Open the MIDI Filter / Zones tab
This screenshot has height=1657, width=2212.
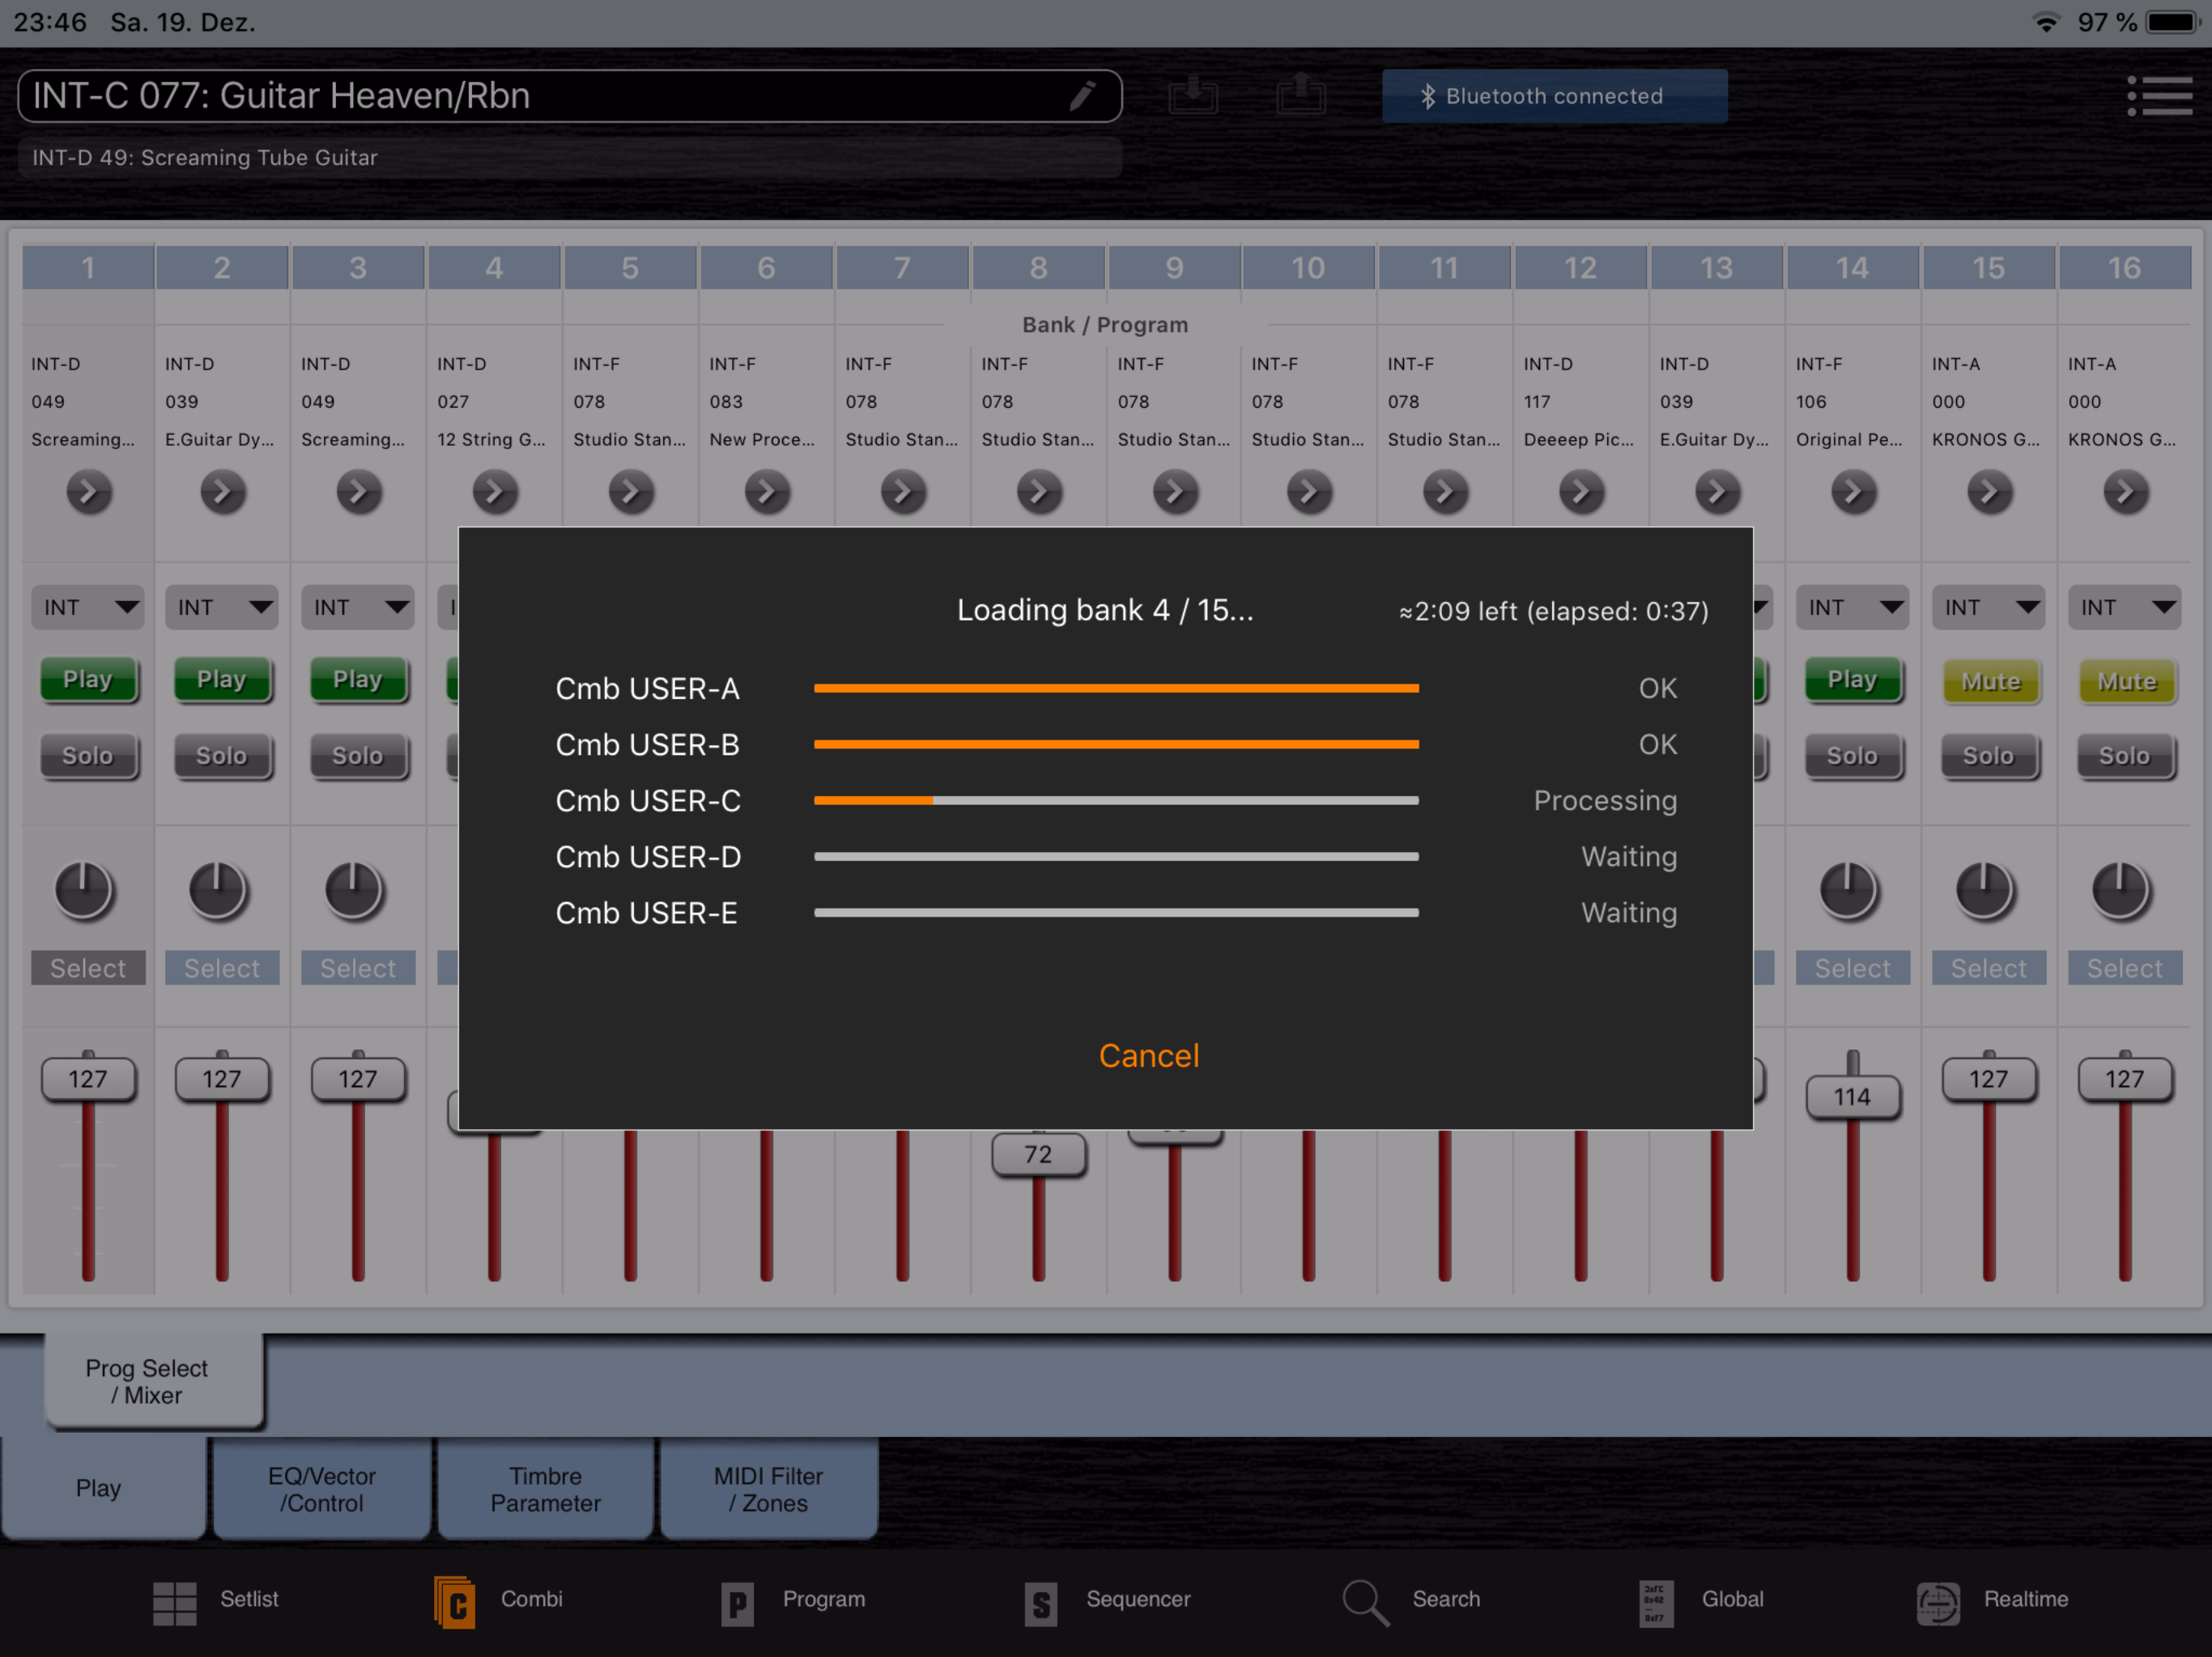[768, 1489]
